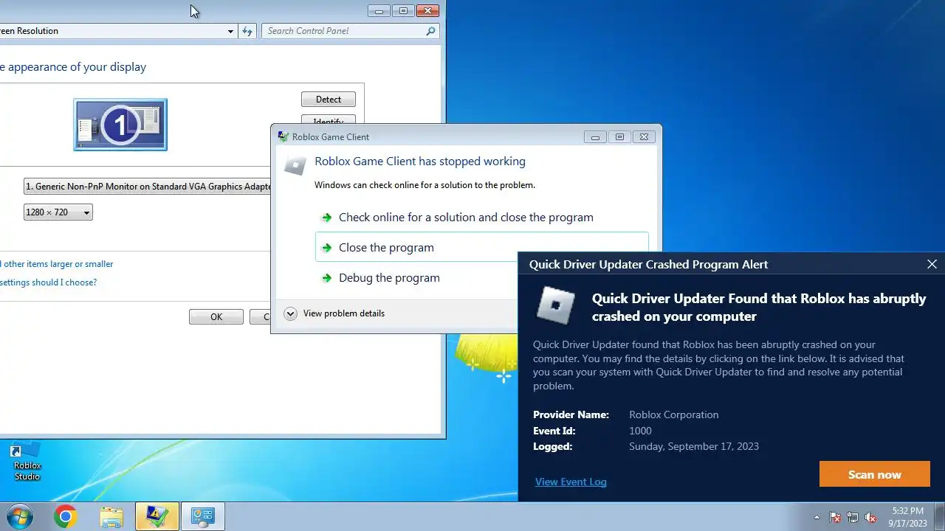Launch Google Chrome from the taskbar
The image size is (945, 531).
coord(66,516)
